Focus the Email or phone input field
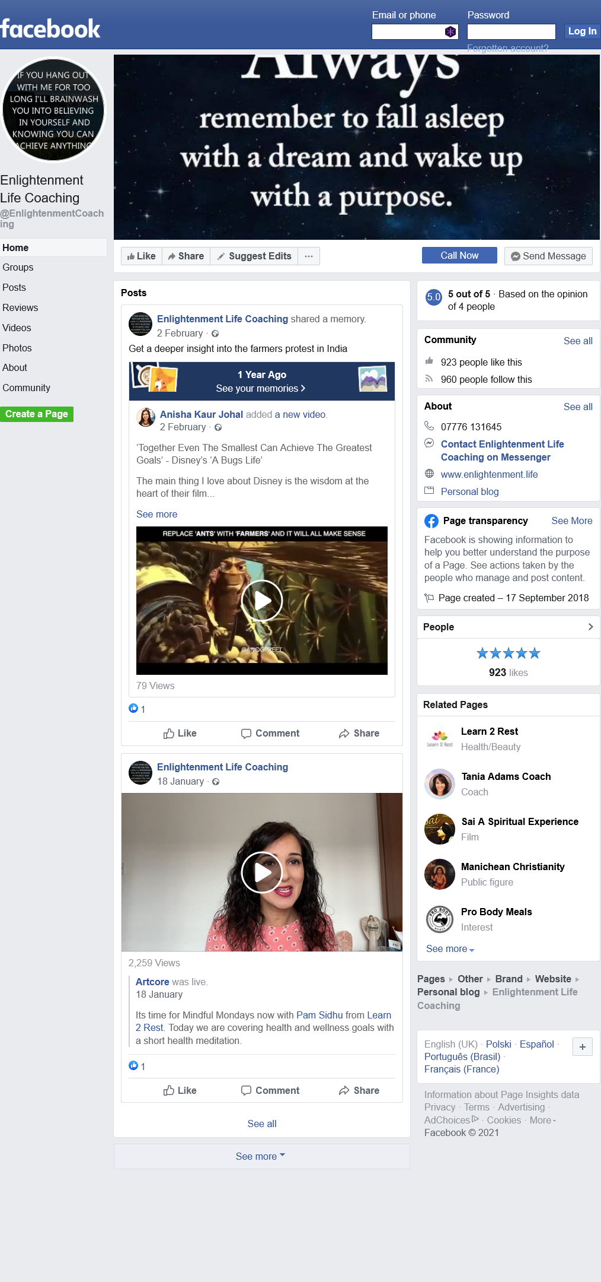Image resolution: width=601 pixels, height=1282 pixels. (x=408, y=32)
